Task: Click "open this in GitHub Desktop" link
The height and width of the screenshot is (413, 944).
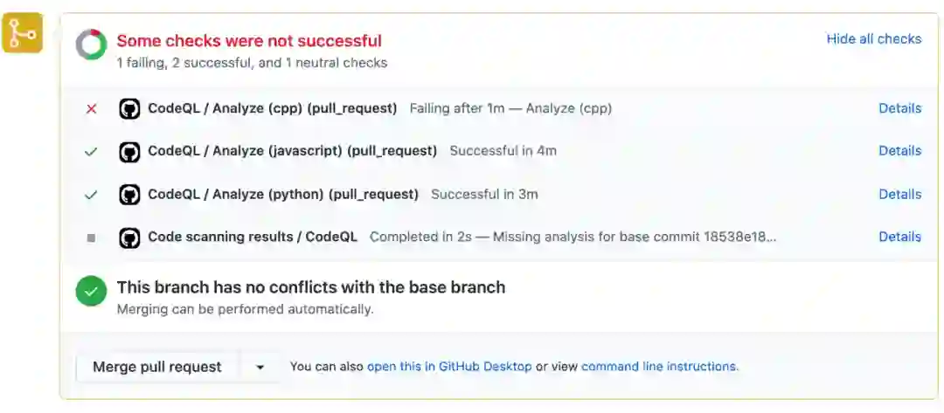Action: (449, 367)
